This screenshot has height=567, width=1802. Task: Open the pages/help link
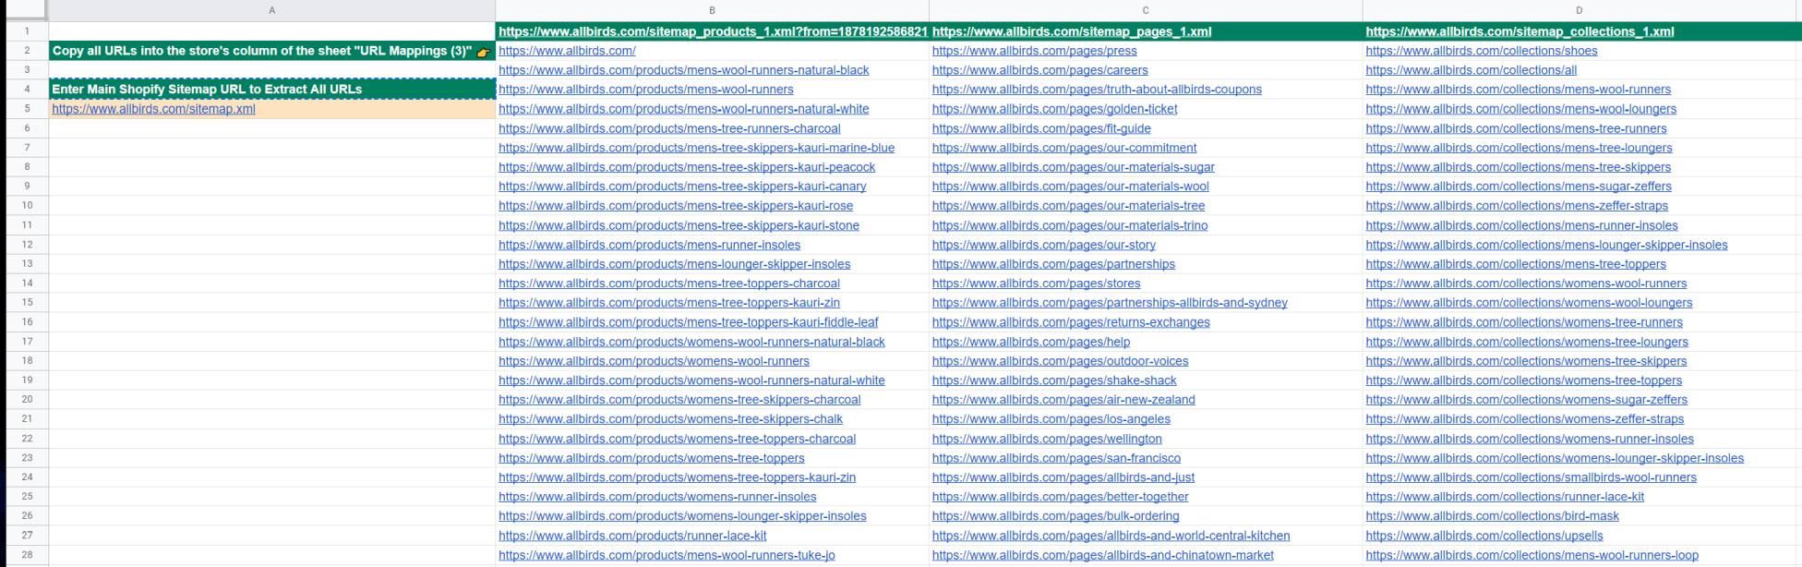1031,342
